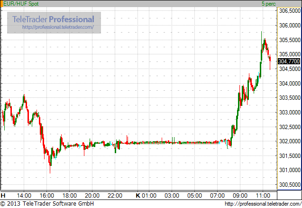Click the 302,0000 price axis label
Viewport: 302px width, 208px height.
pyautogui.click(x=290, y=141)
